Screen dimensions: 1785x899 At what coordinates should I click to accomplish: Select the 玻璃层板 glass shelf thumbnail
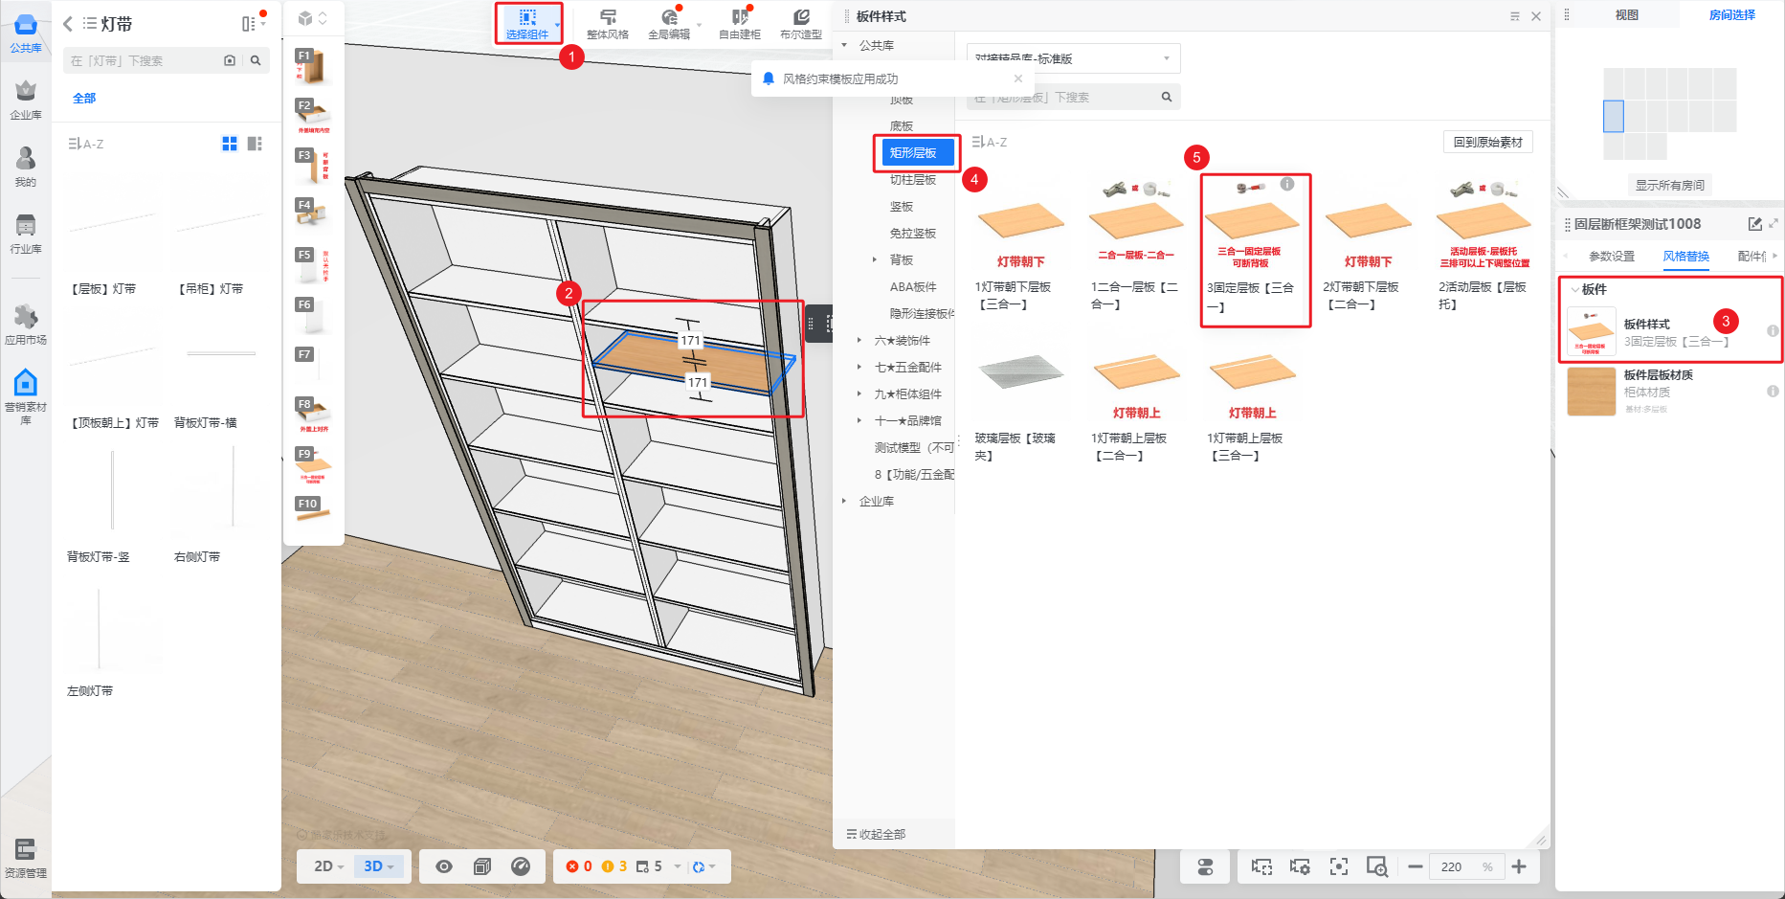[x=1020, y=373]
